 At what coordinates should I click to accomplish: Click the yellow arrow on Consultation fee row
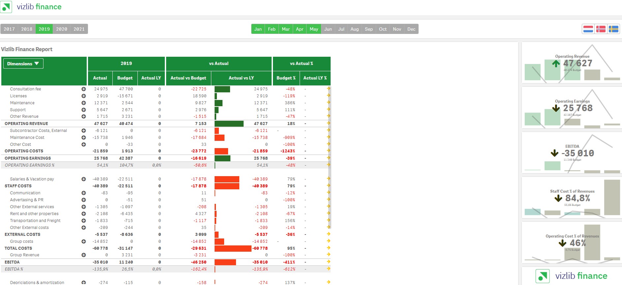click(x=328, y=89)
